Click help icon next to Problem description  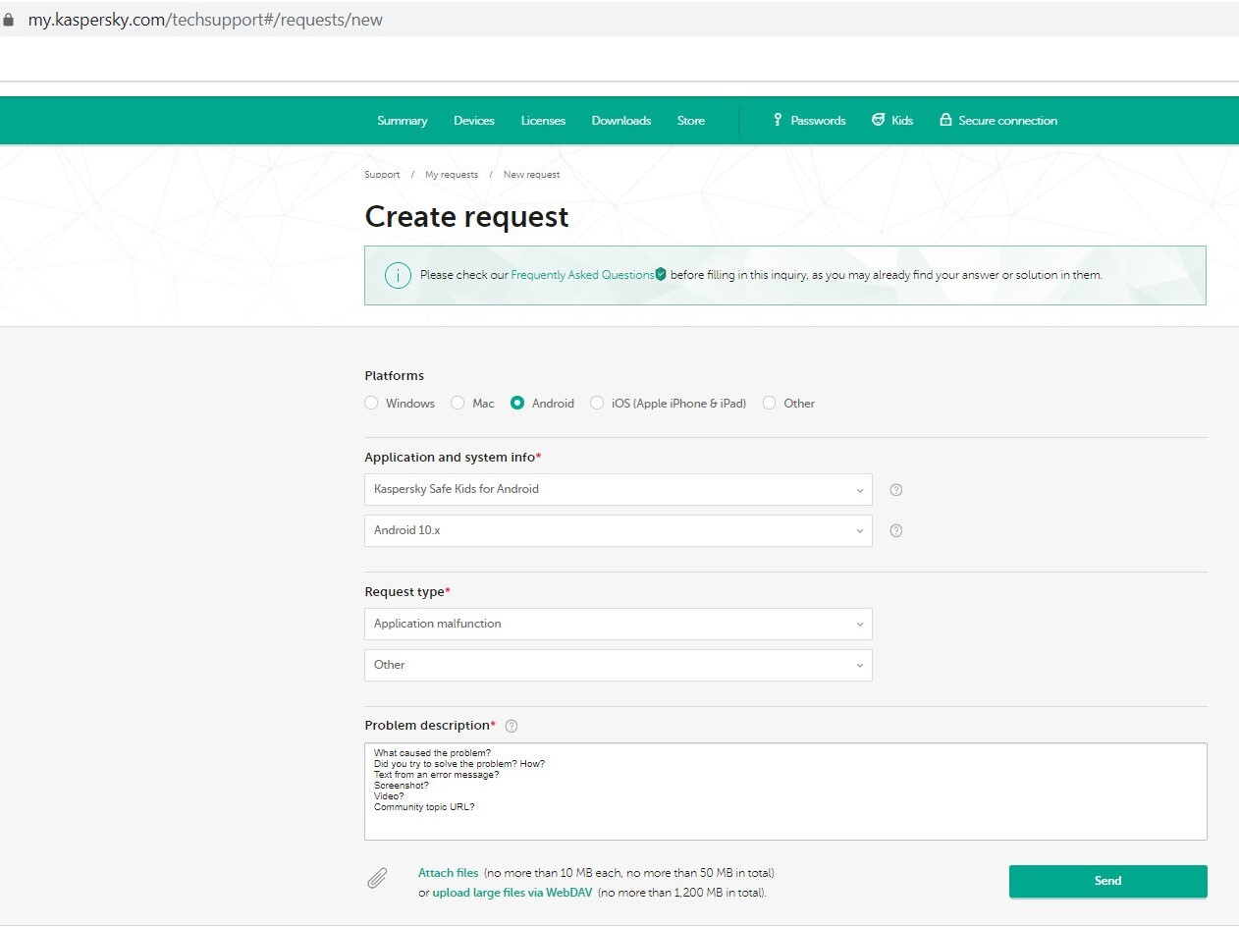pos(511,727)
